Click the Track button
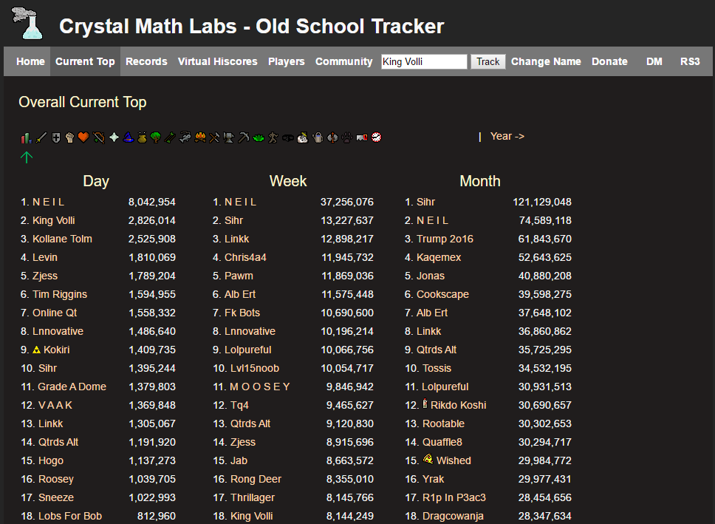Viewport: 715px width, 524px height. pyautogui.click(x=488, y=61)
